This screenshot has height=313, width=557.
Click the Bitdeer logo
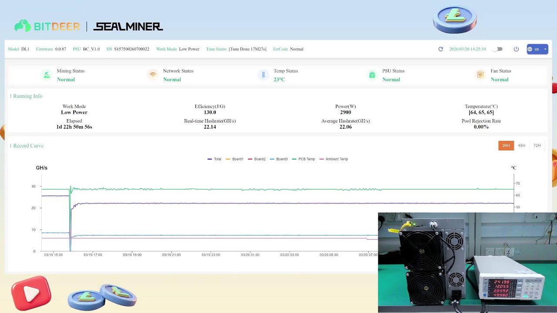point(47,26)
